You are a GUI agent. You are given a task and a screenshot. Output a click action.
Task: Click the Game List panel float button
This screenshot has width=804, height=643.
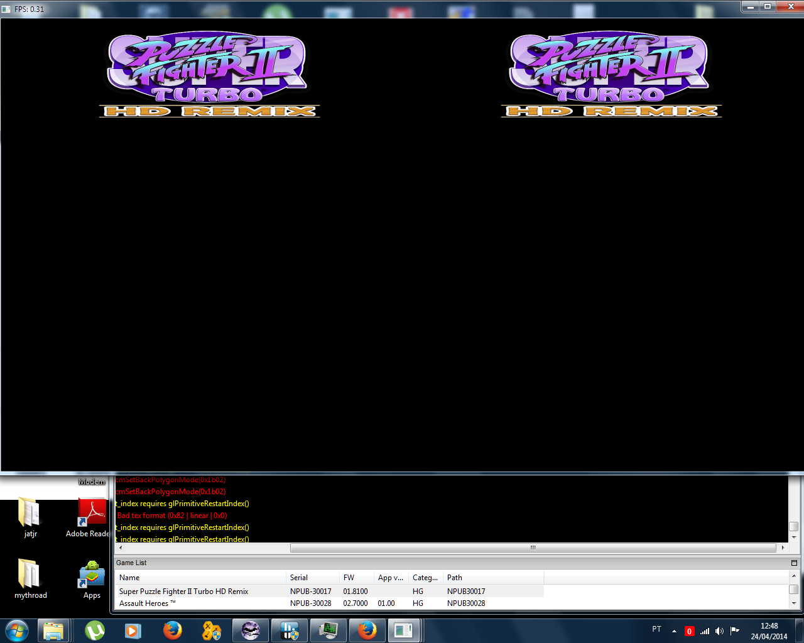794,563
